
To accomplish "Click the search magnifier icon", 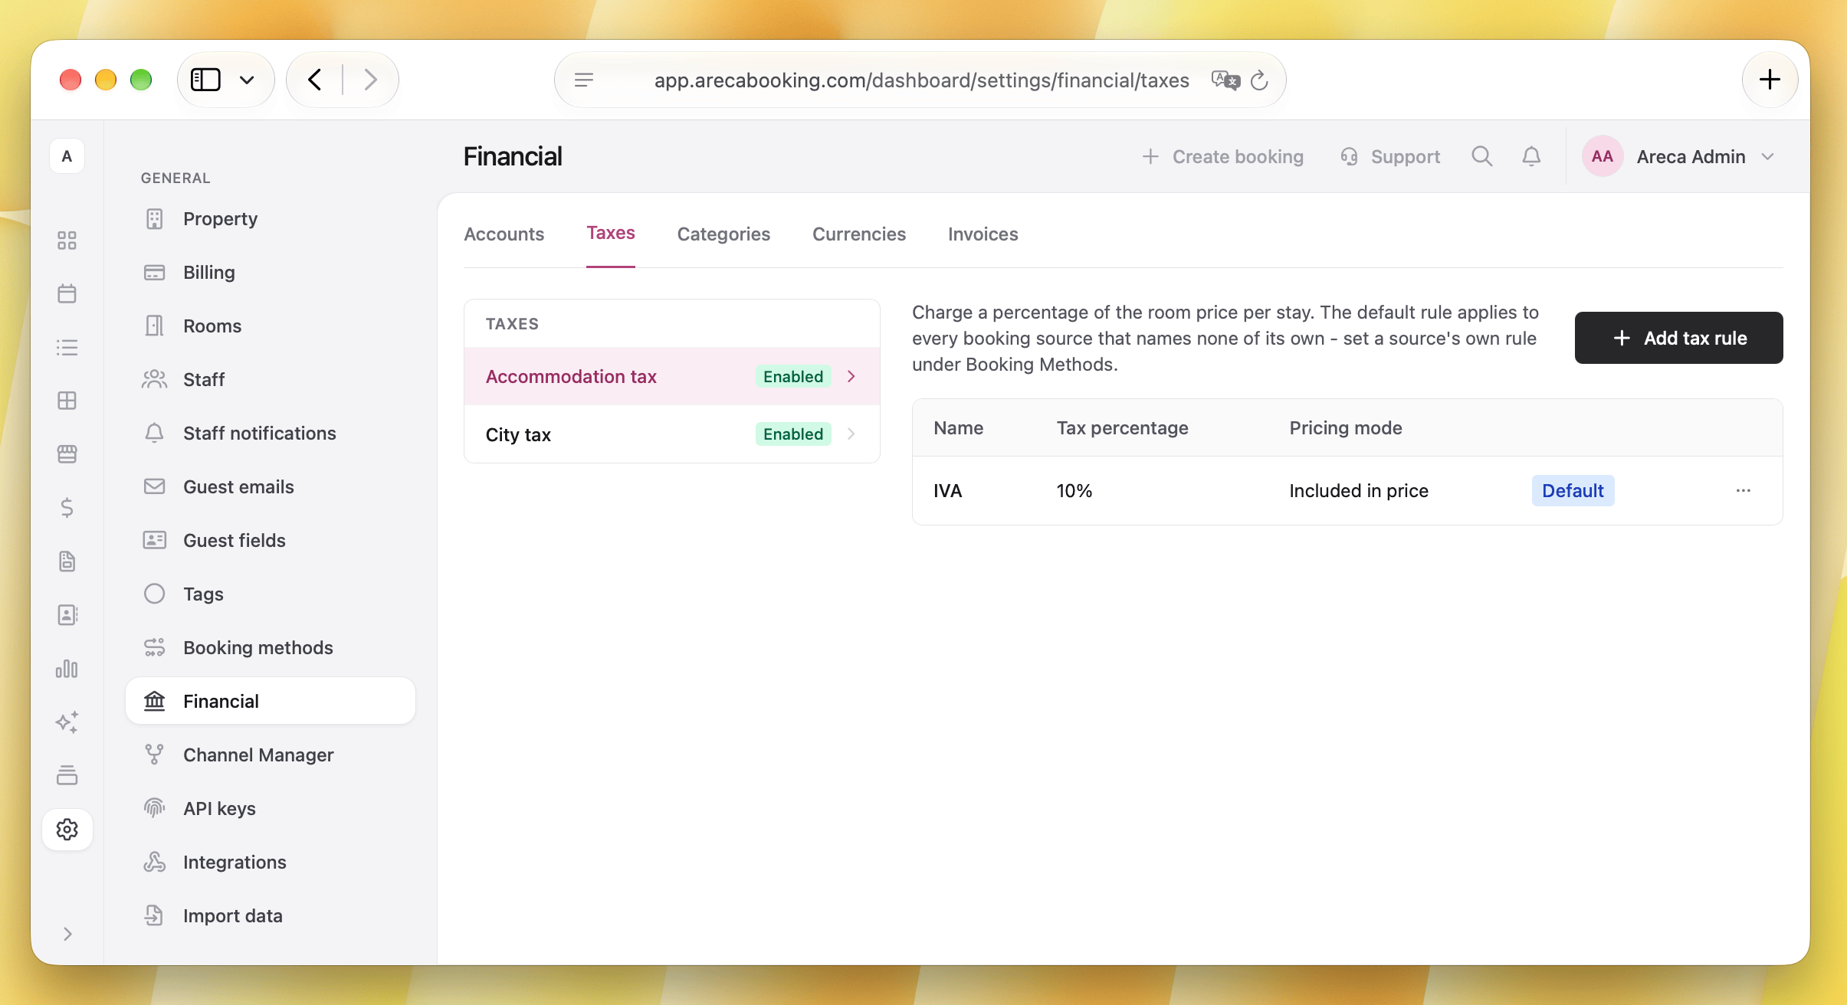I will [x=1482, y=156].
